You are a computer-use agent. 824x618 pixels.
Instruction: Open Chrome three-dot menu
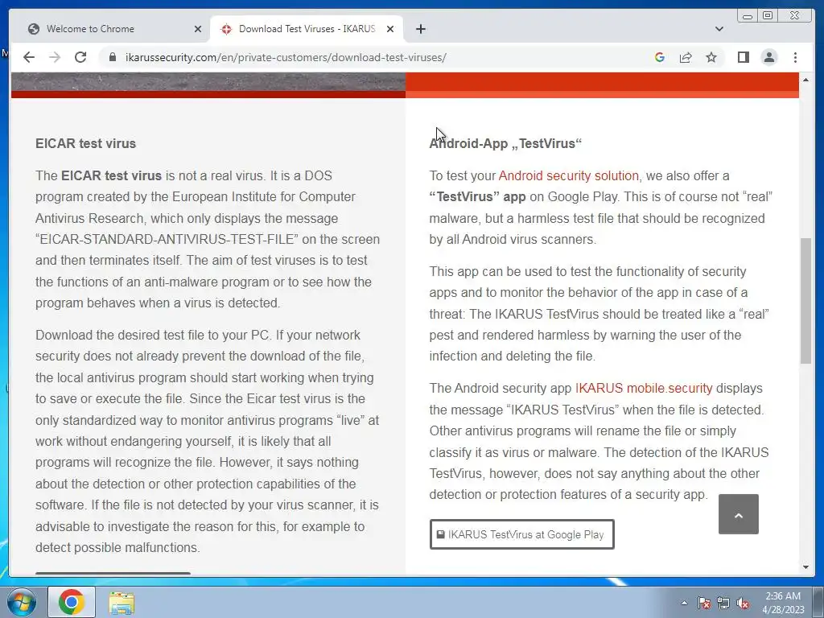(x=795, y=57)
